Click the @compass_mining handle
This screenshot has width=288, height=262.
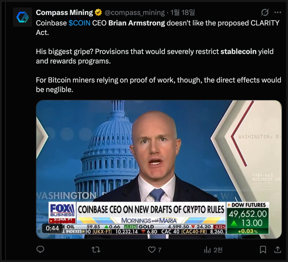coord(135,13)
